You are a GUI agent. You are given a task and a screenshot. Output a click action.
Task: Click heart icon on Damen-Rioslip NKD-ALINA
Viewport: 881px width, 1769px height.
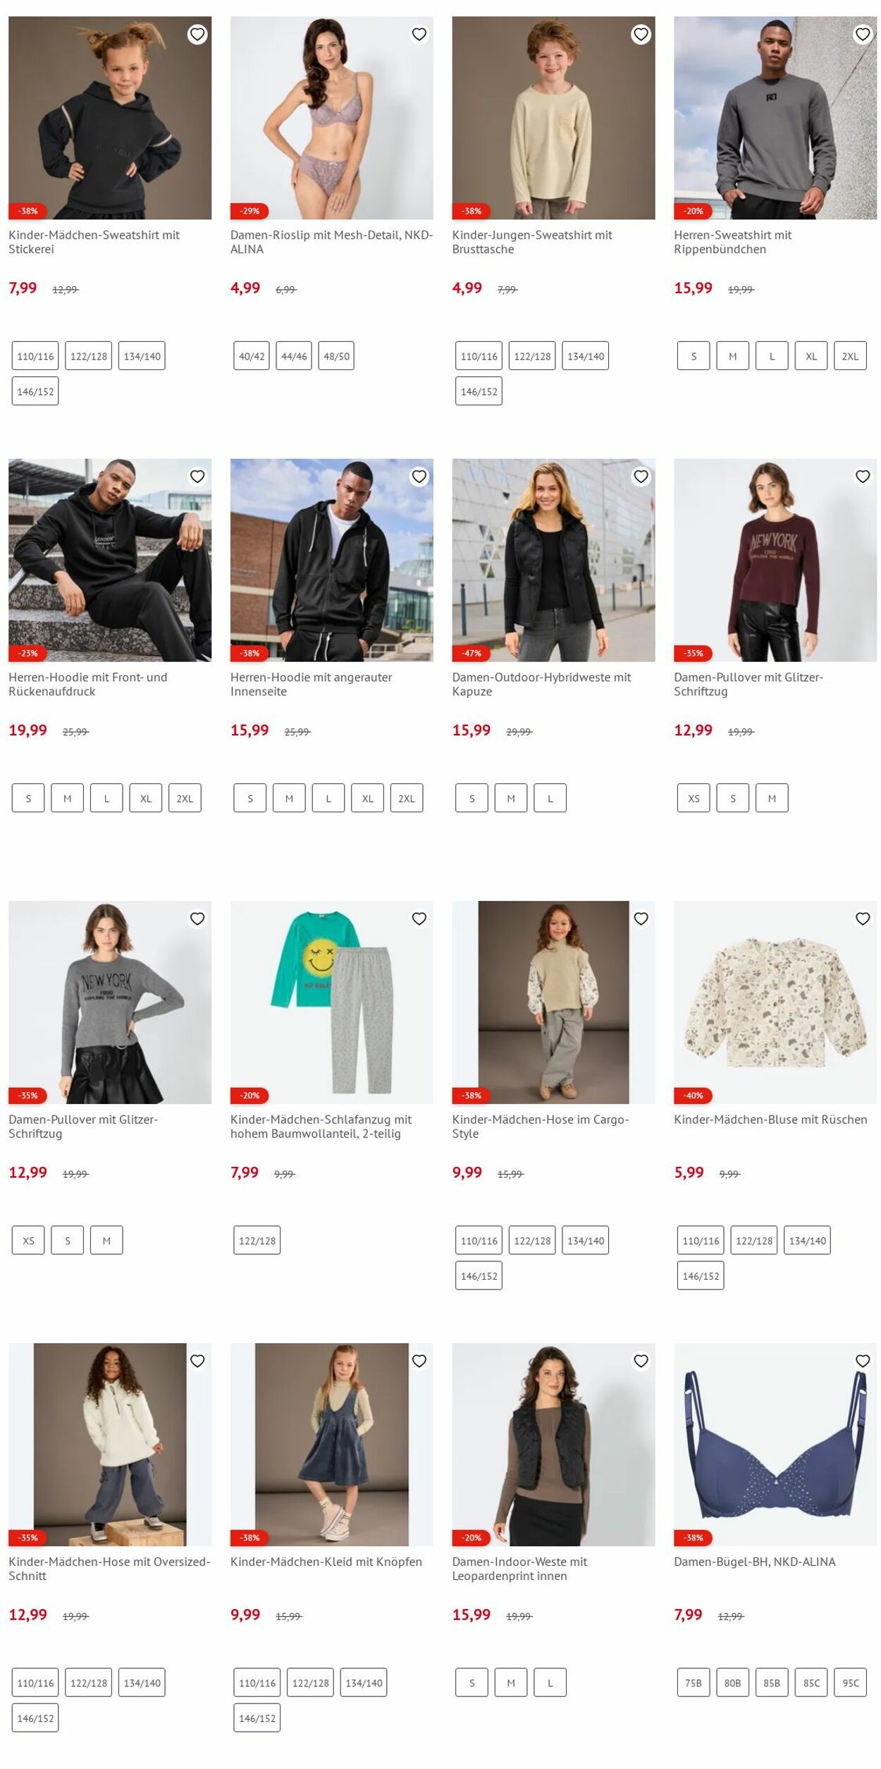(x=419, y=35)
